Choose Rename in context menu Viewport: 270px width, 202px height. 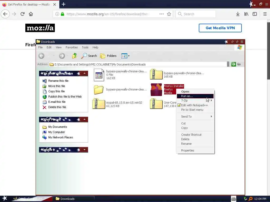click(195, 144)
